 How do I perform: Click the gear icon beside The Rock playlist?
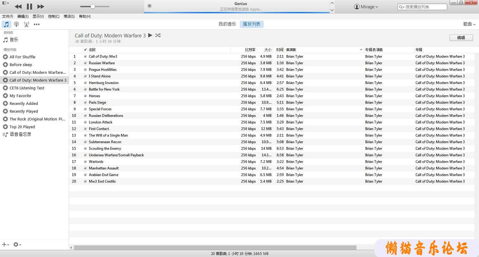(x=5, y=119)
